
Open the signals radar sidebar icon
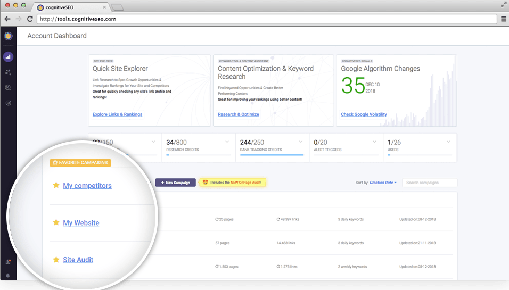[x=8, y=103]
